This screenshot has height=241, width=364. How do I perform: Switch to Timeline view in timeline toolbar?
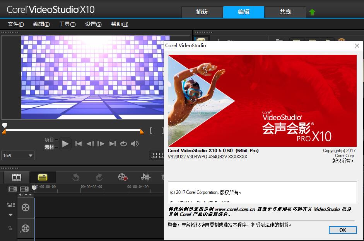tap(43, 178)
